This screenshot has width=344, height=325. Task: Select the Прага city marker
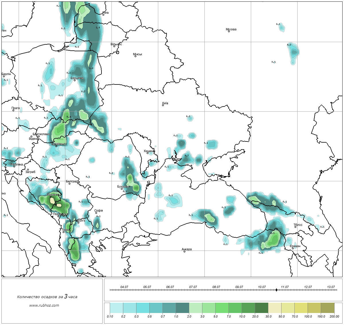coord(13,110)
